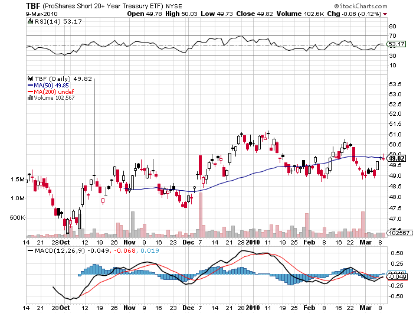Click the volume bars icon in the legend

pos(30,98)
